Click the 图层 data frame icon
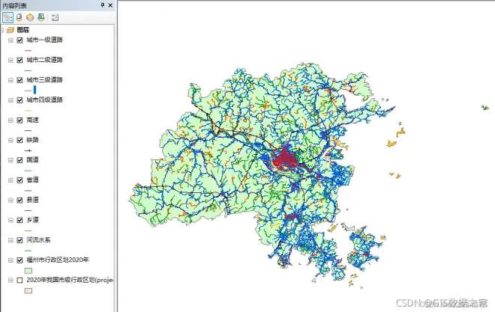 [10, 30]
